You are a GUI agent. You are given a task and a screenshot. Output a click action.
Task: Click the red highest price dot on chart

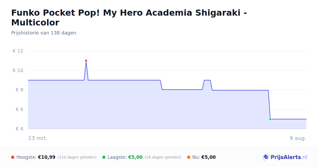(86, 61)
